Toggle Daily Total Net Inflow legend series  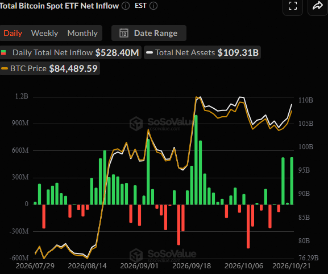70,52
